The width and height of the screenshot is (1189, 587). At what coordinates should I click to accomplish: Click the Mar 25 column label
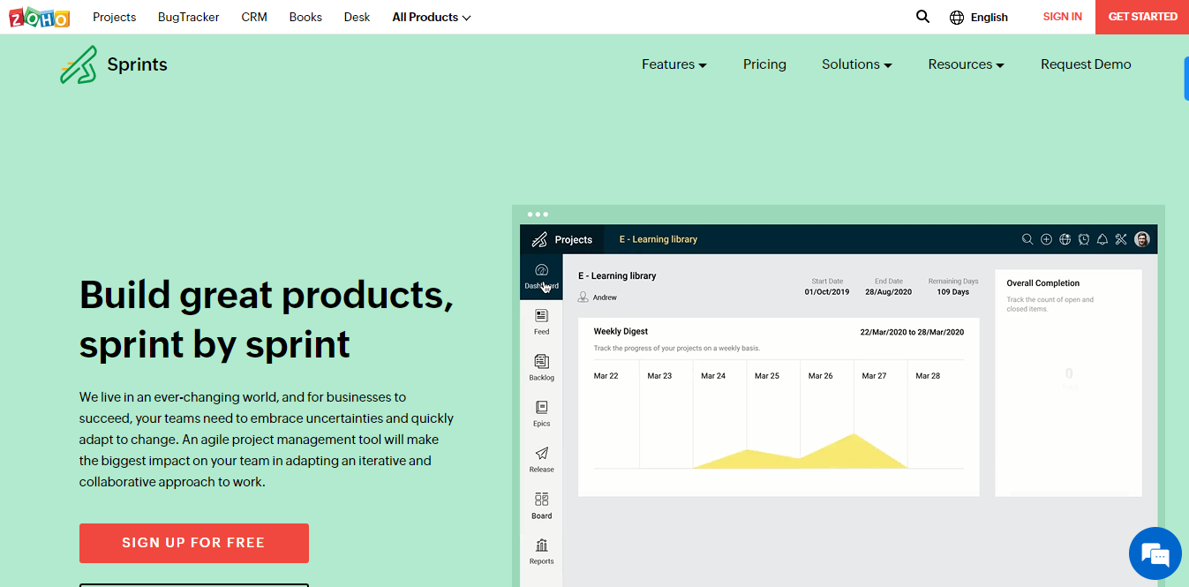point(767,376)
